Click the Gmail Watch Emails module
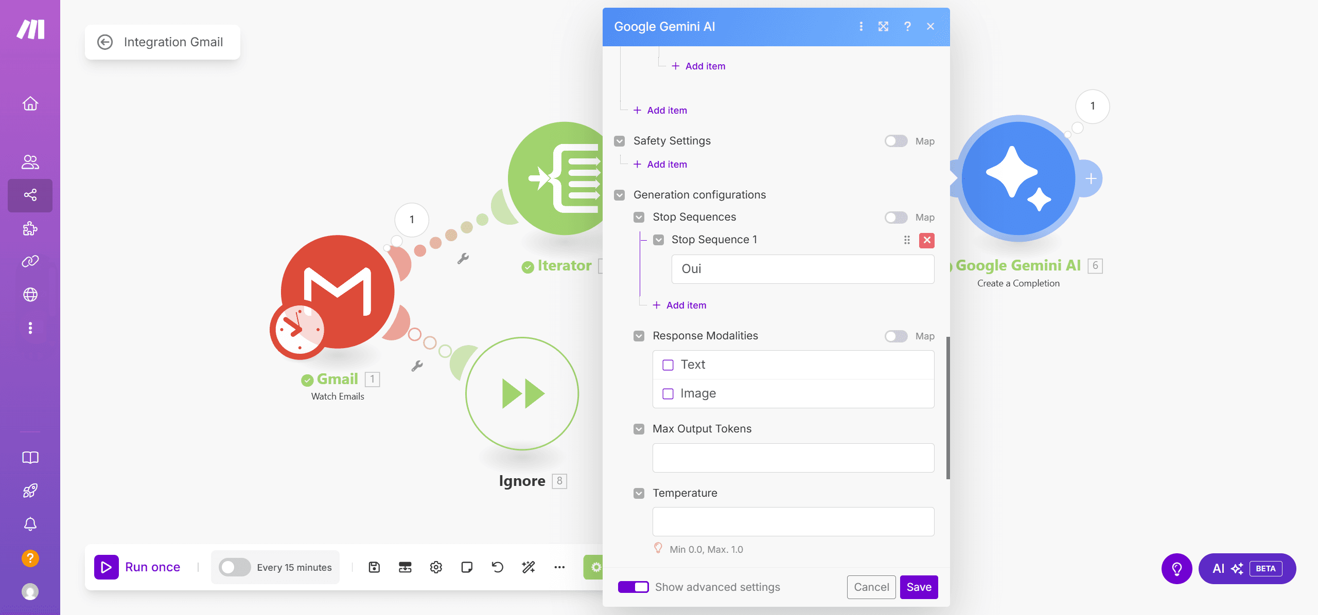 coord(338,292)
